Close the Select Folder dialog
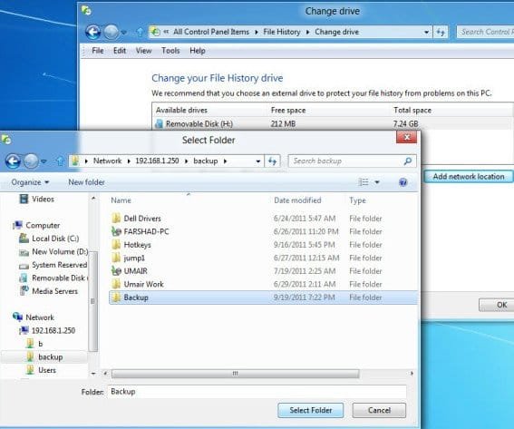 point(406,137)
